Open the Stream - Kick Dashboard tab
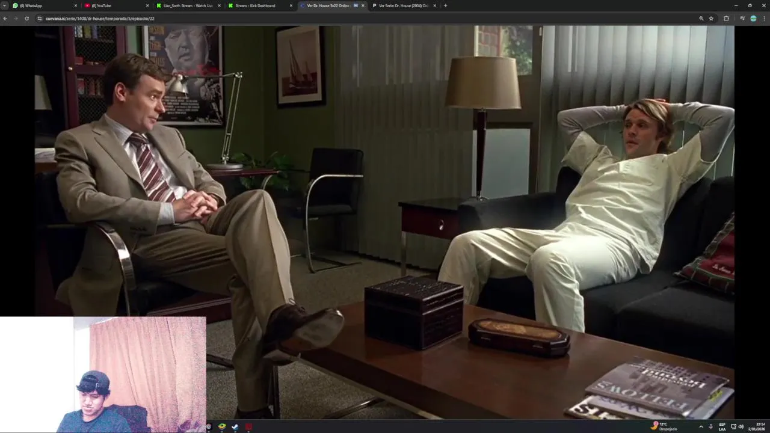Screen dimensions: 770x433 [260, 5]
